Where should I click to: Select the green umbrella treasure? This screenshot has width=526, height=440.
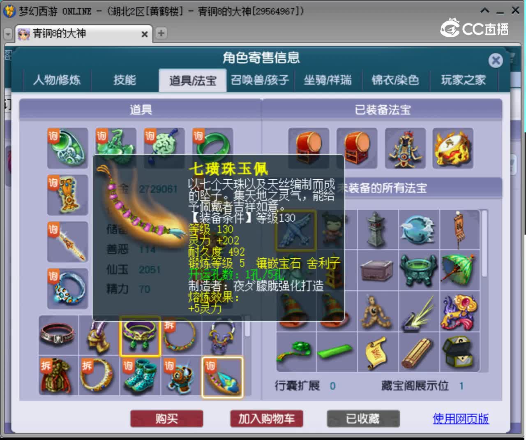(460, 270)
